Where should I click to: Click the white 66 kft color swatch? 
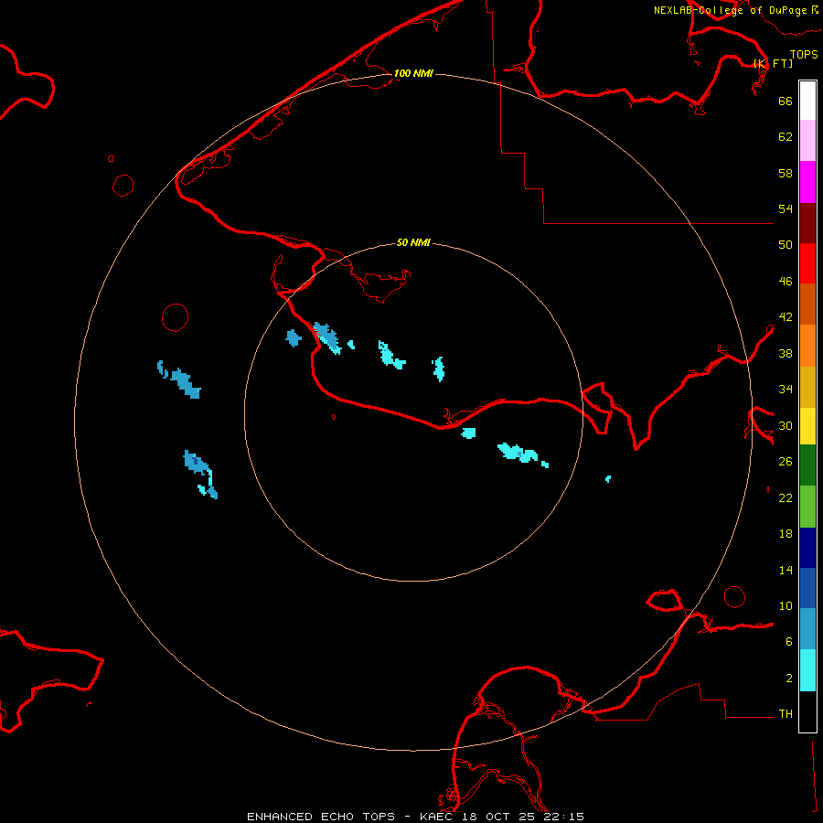point(807,101)
